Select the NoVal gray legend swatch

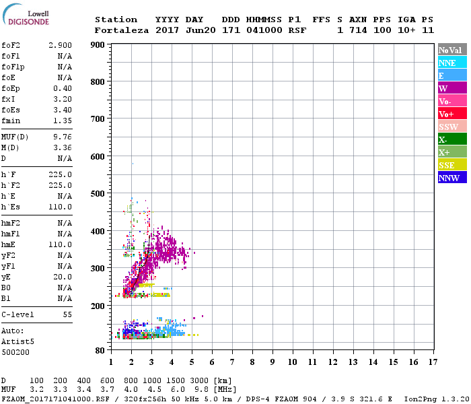[x=452, y=50]
